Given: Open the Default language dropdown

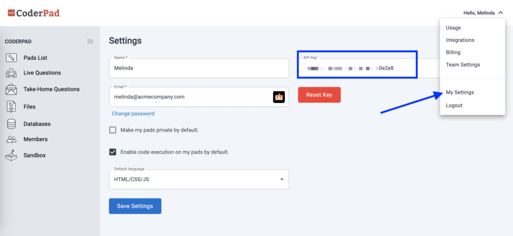Looking at the screenshot, I should [x=199, y=179].
